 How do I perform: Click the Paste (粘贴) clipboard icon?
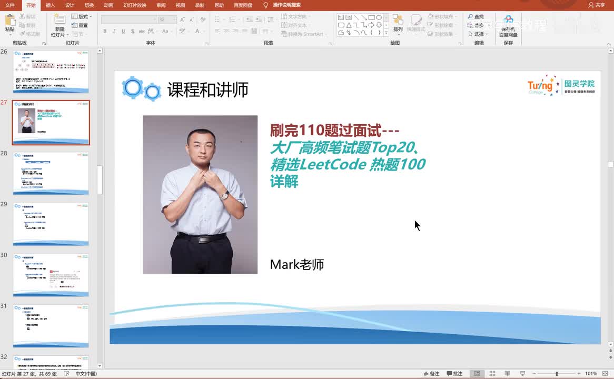(x=10, y=21)
